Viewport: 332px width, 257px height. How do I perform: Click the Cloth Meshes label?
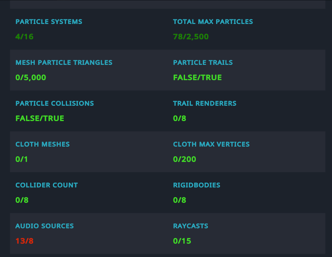tap(43, 144)
